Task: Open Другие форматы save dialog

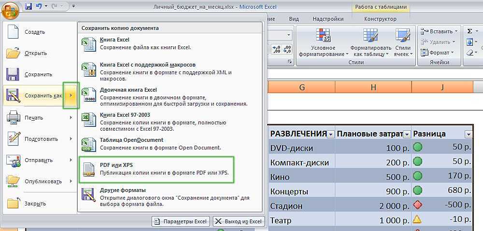Action: tap(170, 197)
